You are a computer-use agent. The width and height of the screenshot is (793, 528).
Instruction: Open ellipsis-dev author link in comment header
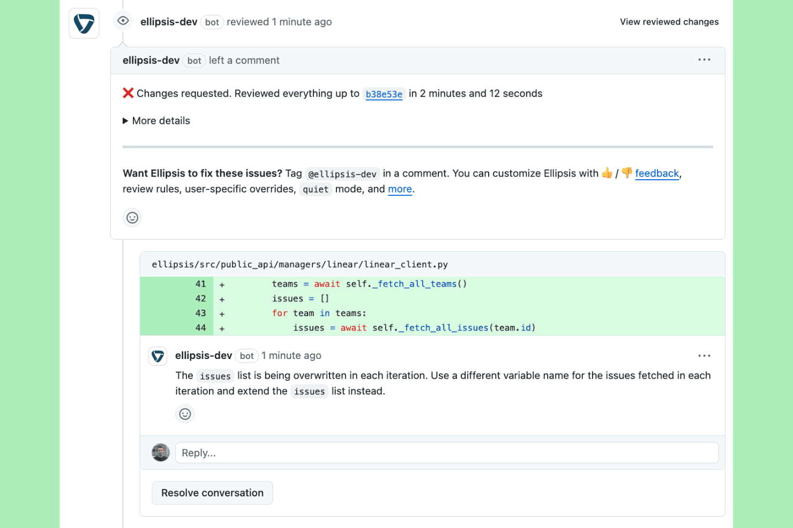[151, 60]
